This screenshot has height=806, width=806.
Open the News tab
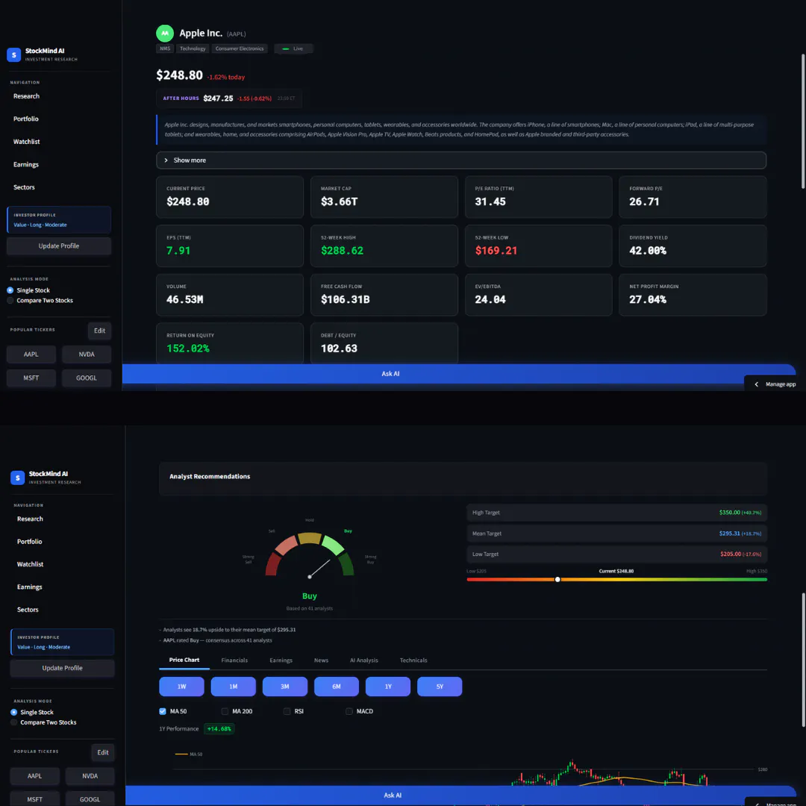click(321, 660)
